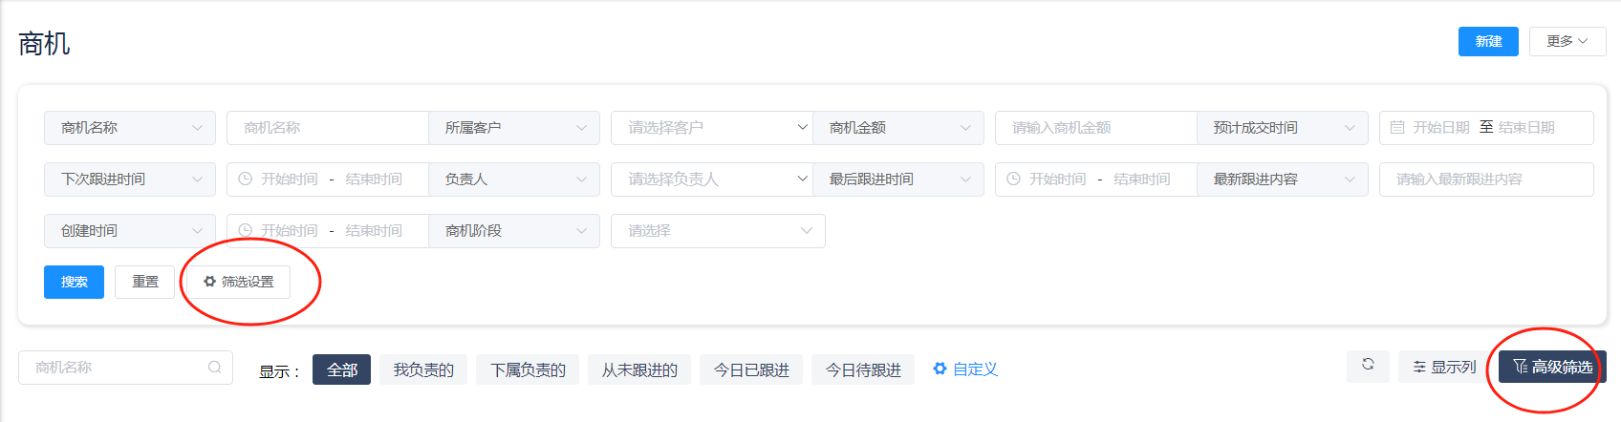Open 高级筛选 advanced filter
1621x422 pixels.
point(1552,368)
